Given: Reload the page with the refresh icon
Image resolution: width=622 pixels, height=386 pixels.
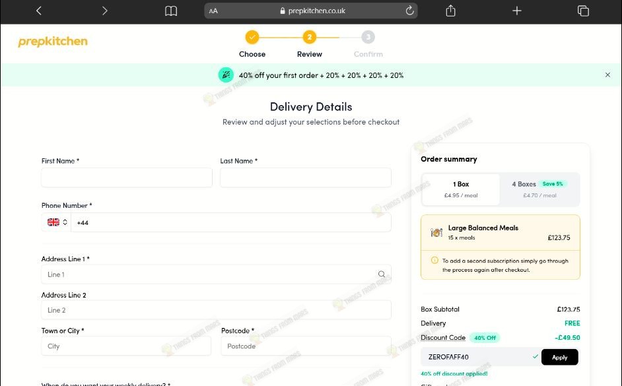Looking at the screenshot, I should click(409, 11).
